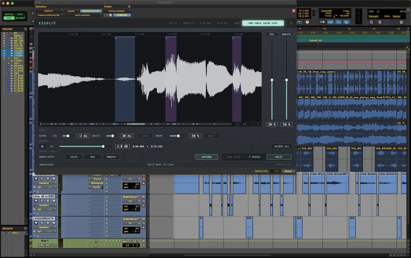
Task: Mute the LVx03rBREATH track
Action: pyautogui.click(x=54, y=223)
